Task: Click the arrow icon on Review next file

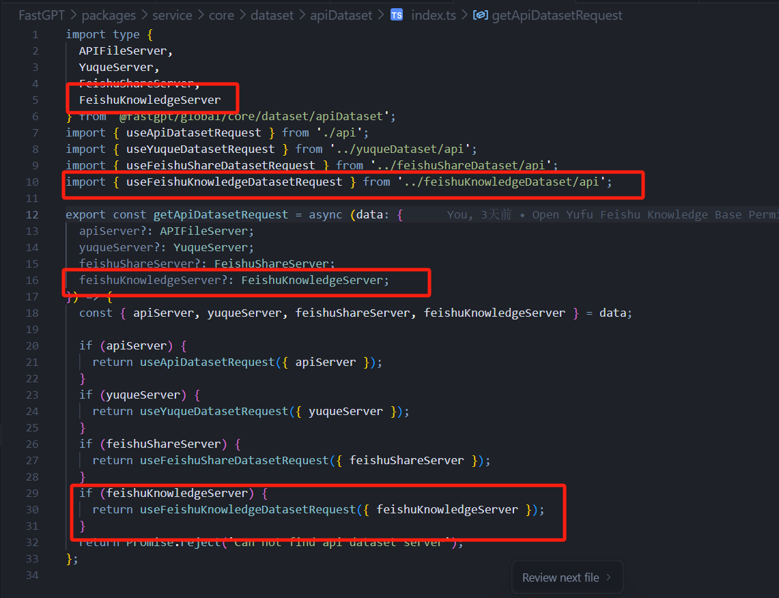Action: (608, 578)
